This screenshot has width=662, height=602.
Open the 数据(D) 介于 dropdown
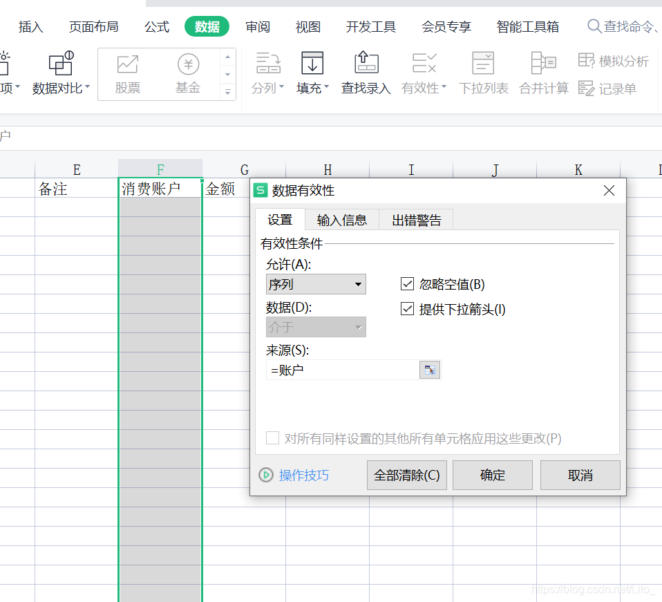pos(316,327)
